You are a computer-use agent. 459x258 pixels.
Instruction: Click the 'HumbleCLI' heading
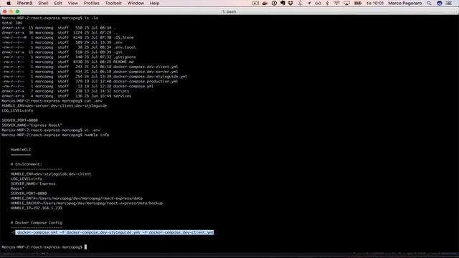point(21,150)
